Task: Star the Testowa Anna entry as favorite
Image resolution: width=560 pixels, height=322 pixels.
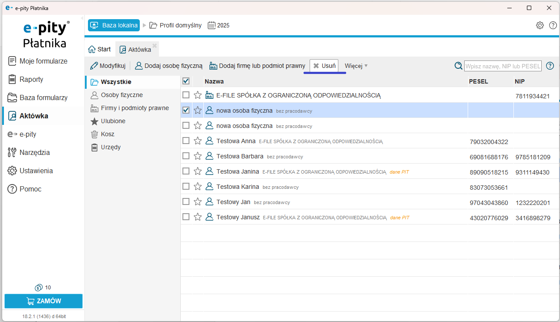Action: click(x=198, y=141)
